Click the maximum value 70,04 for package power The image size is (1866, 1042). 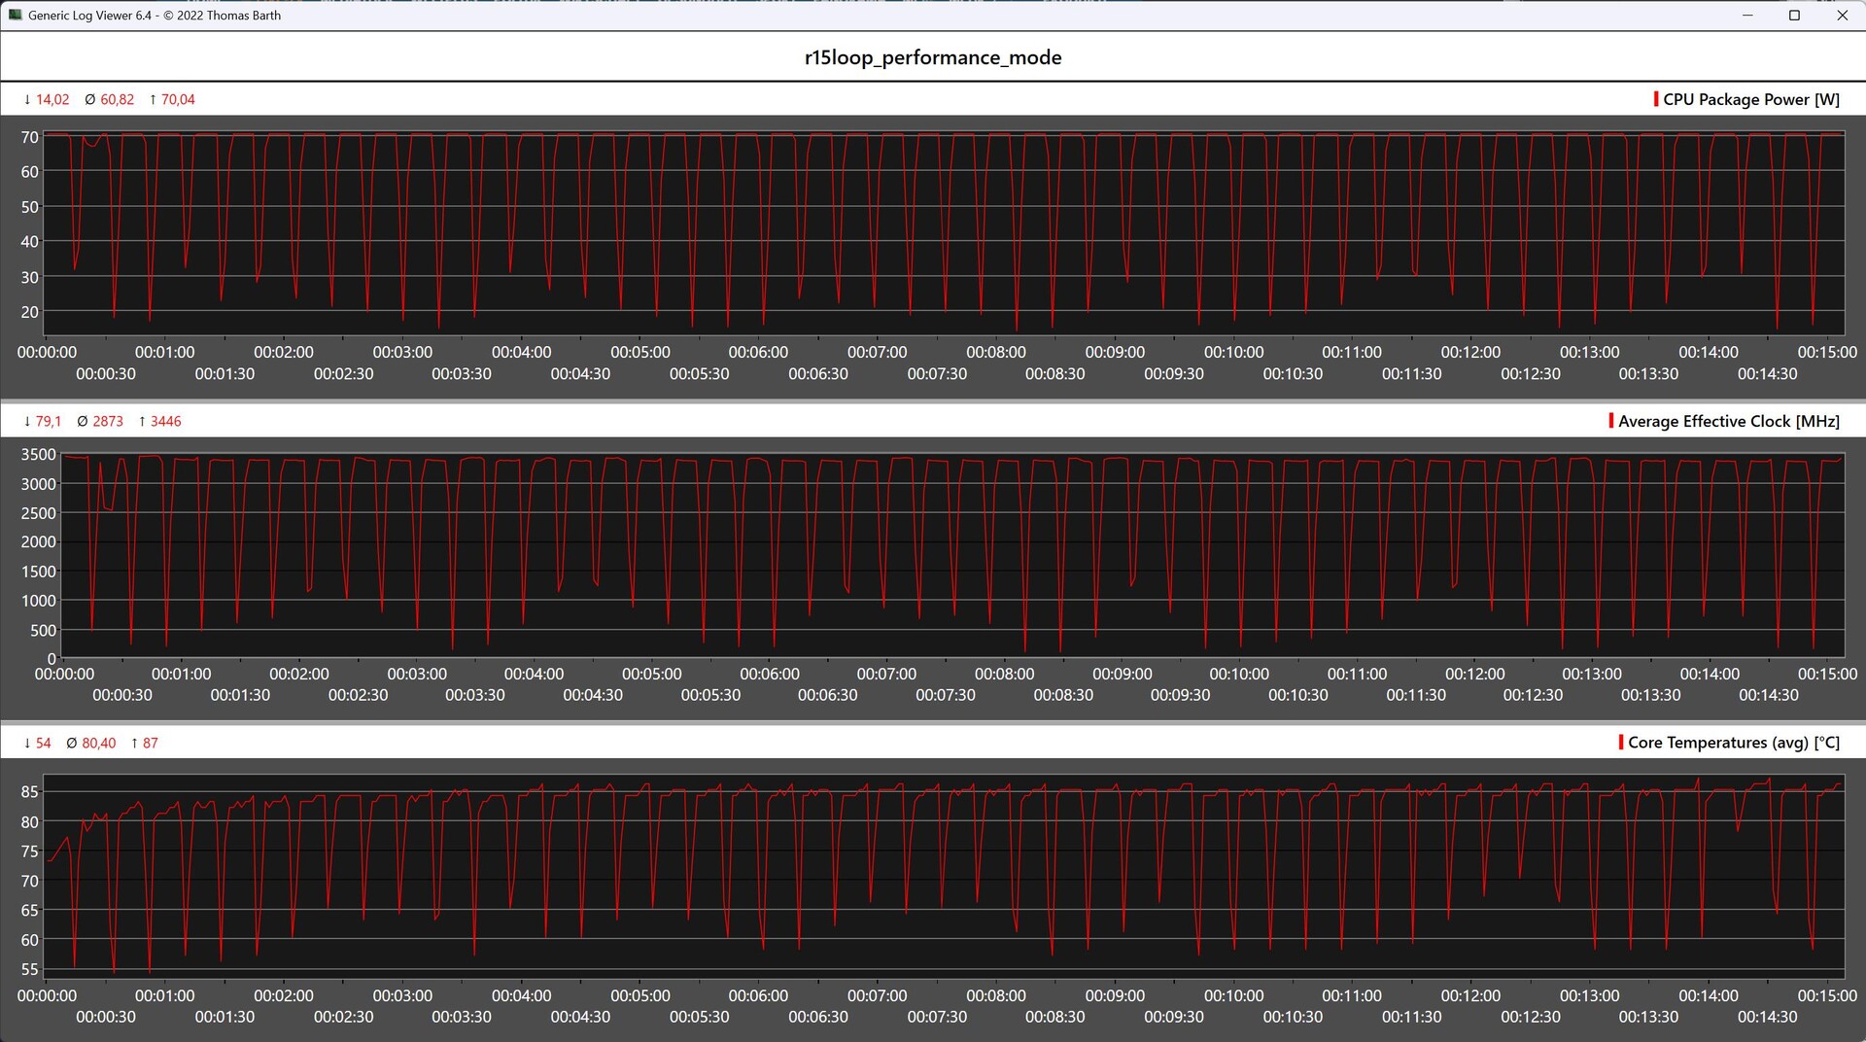pyautogui.click(x=178, y=99)
